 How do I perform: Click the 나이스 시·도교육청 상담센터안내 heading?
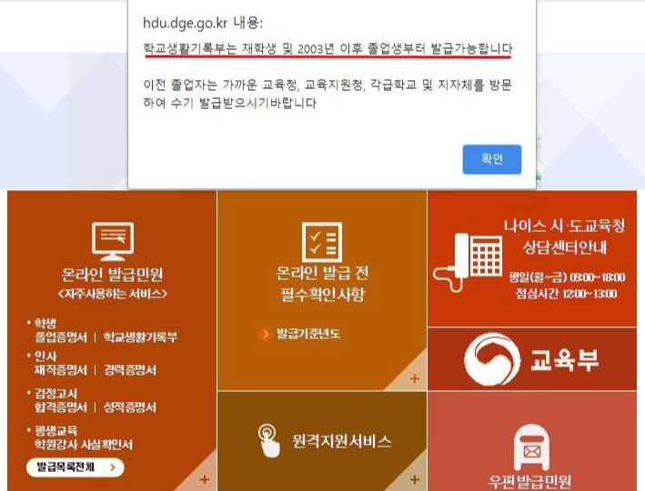coord(564,236)
